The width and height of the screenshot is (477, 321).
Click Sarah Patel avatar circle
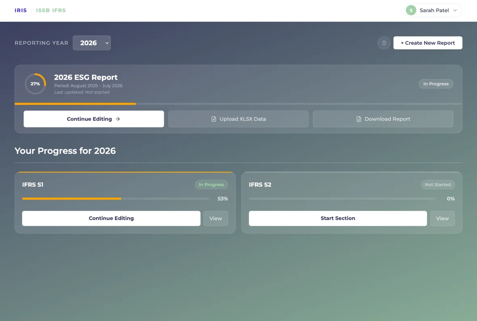(411, 11)
